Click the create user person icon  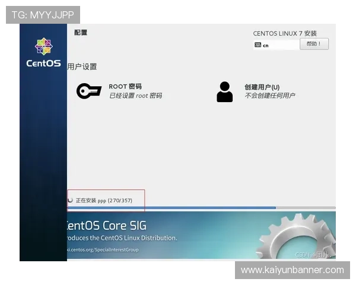click(225, 91)
